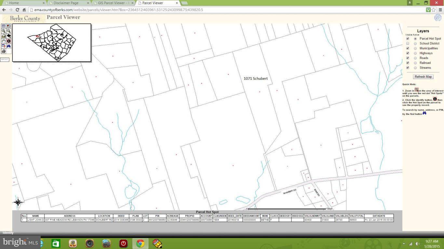The height and width of the screenshot is (249, 444).
Task: Click PIN cell '441200788860'
Action: [x=157, y=220]
